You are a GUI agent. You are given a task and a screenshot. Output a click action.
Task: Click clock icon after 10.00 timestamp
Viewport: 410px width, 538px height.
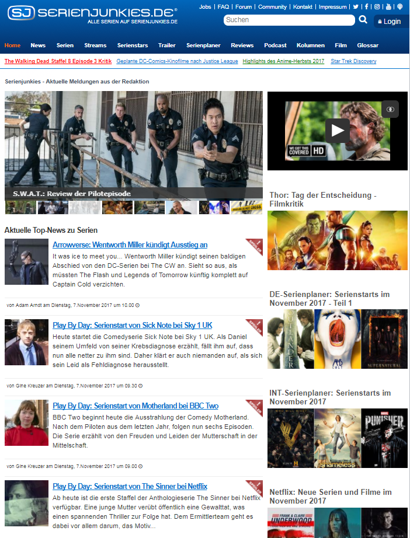coord(137,305)
